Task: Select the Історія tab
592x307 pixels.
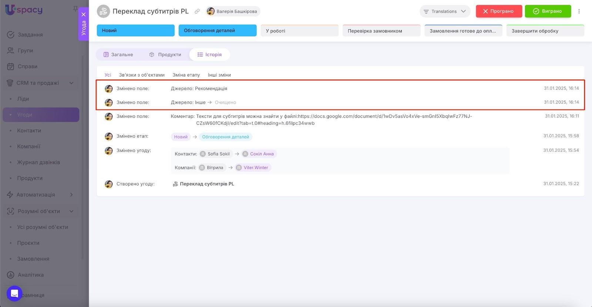Action: tap(209, 55)
